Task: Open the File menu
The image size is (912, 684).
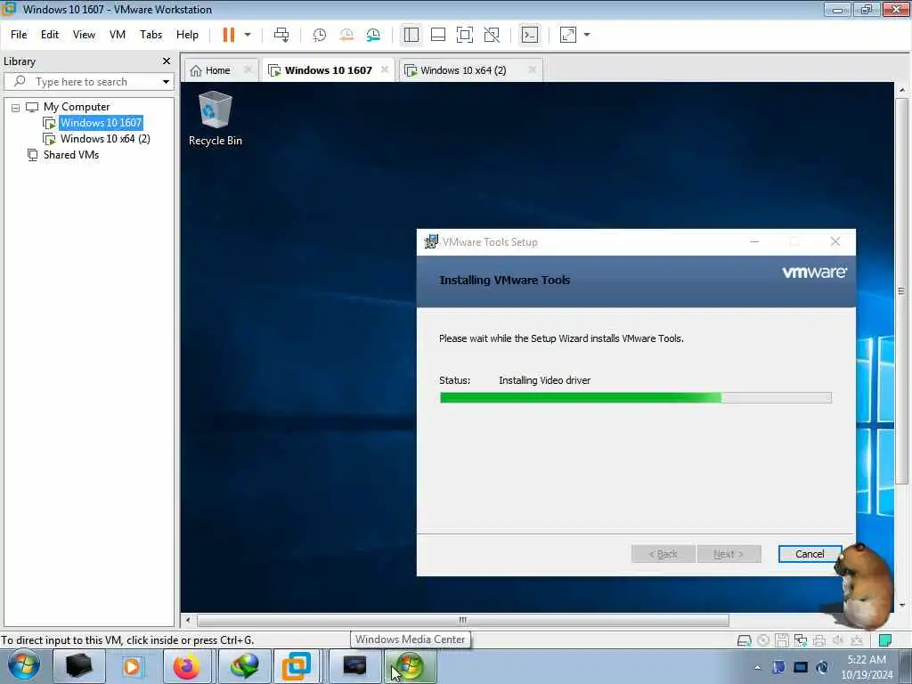Action: coord(19,35)
